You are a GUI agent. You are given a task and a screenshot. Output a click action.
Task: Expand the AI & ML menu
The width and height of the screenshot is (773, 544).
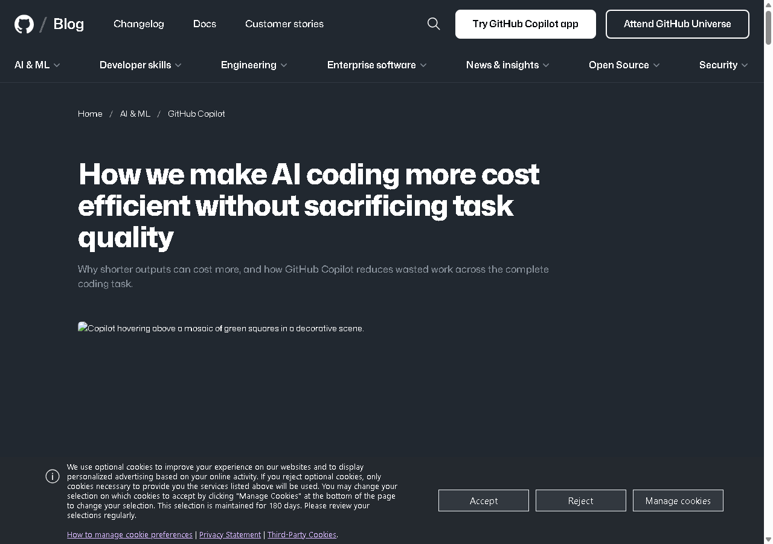pyautogui.click(x=37, y=65)
